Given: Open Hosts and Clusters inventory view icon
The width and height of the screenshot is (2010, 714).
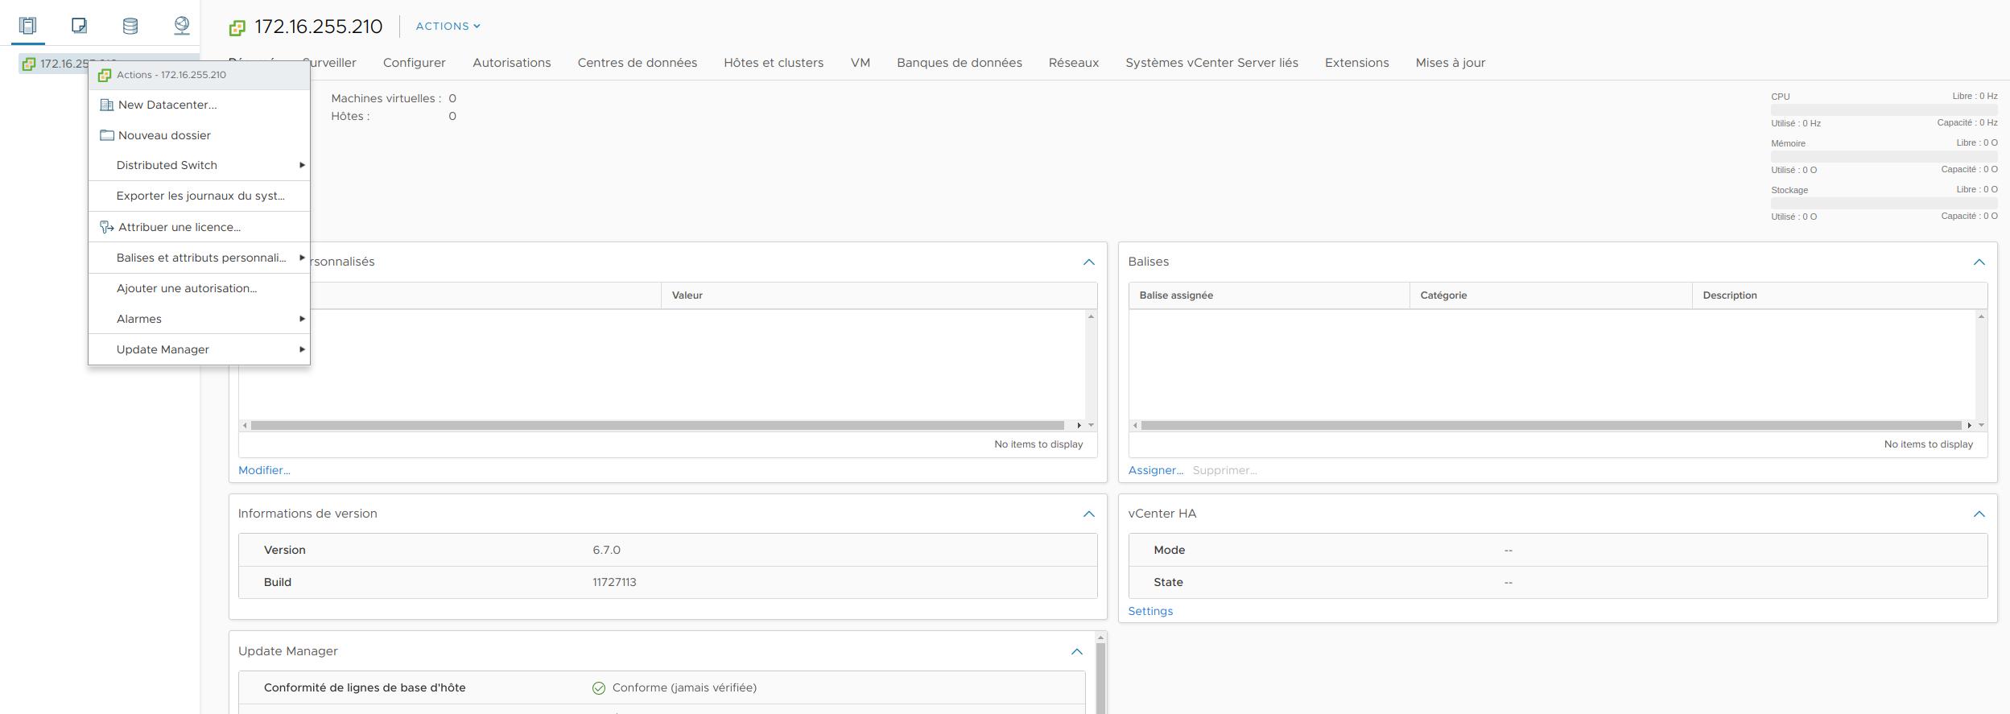Looking at the screenshot, I should 28,26.
